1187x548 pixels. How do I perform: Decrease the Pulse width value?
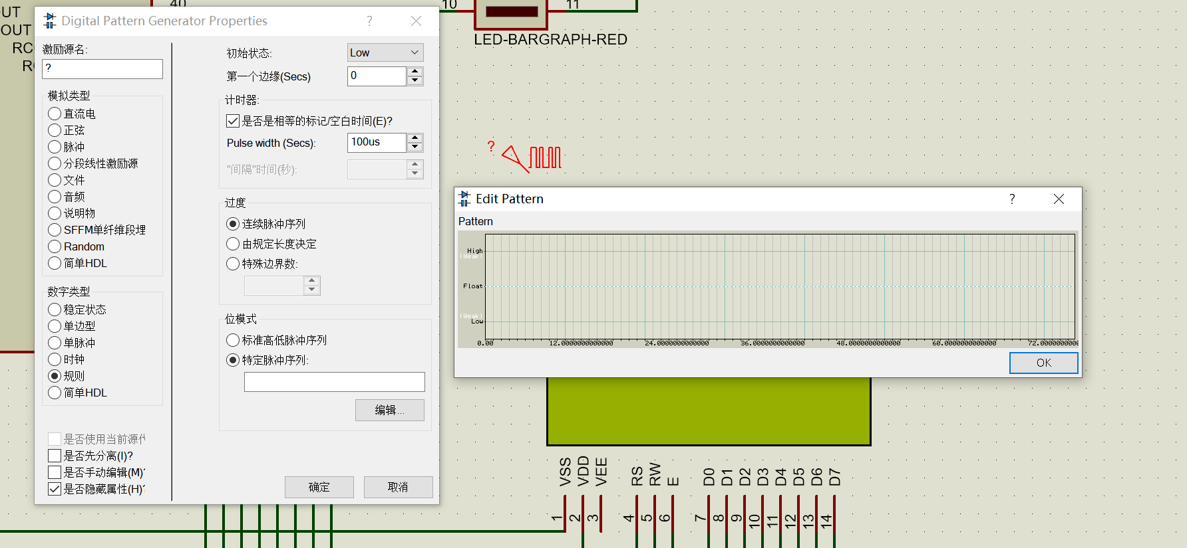(415, 147)
